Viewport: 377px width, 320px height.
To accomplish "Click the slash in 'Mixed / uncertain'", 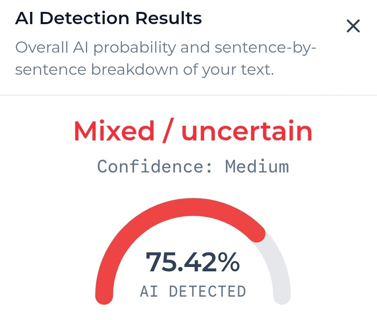I will click(168, 131).
